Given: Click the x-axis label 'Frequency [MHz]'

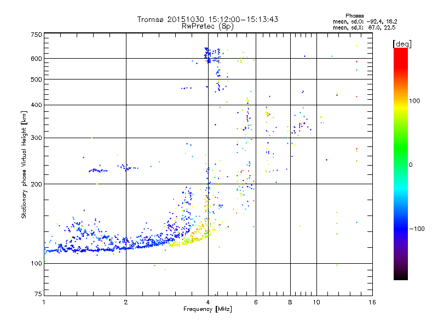Looking at the screenshot, I should (x=208, y=309).
